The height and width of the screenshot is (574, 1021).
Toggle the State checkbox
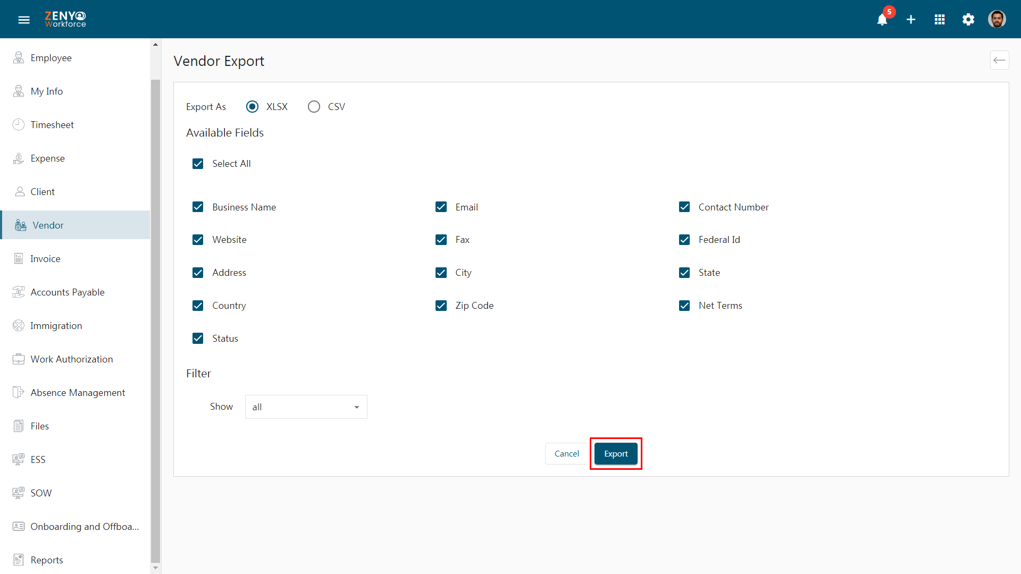pyautogui.click(x=684, y=273)
